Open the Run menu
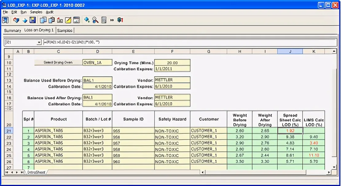Screen dimensions: 341x186 23,12
